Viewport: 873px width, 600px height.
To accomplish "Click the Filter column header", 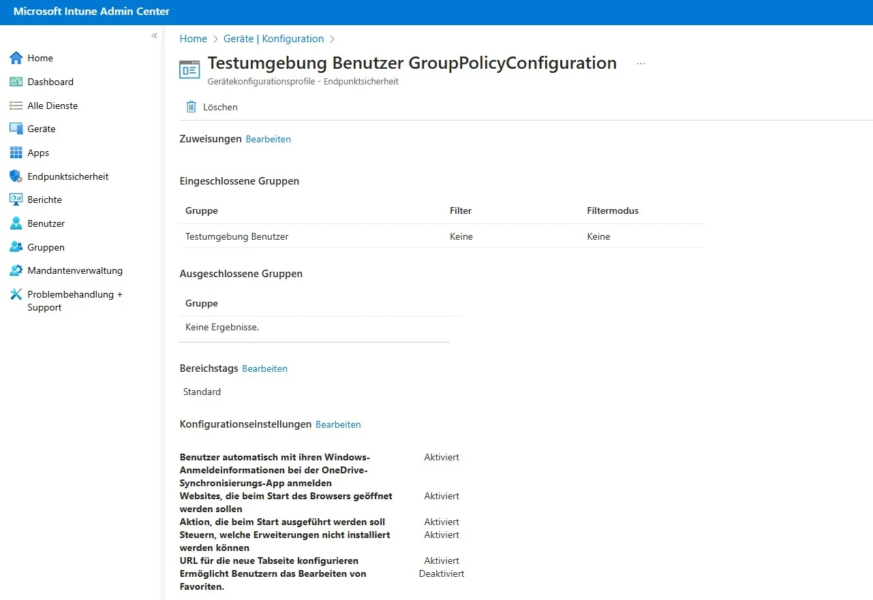I will click(x=461, y=210).
